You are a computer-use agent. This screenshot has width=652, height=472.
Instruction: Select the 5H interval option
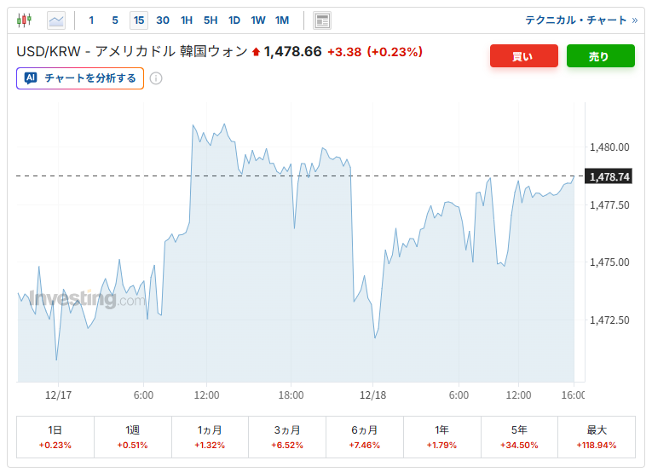tap(211, 20)
